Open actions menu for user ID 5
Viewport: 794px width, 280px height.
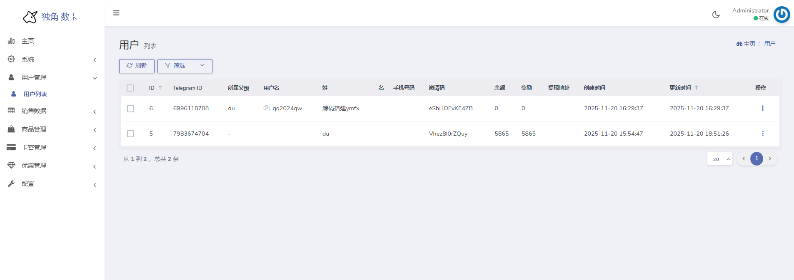[762, 134]
